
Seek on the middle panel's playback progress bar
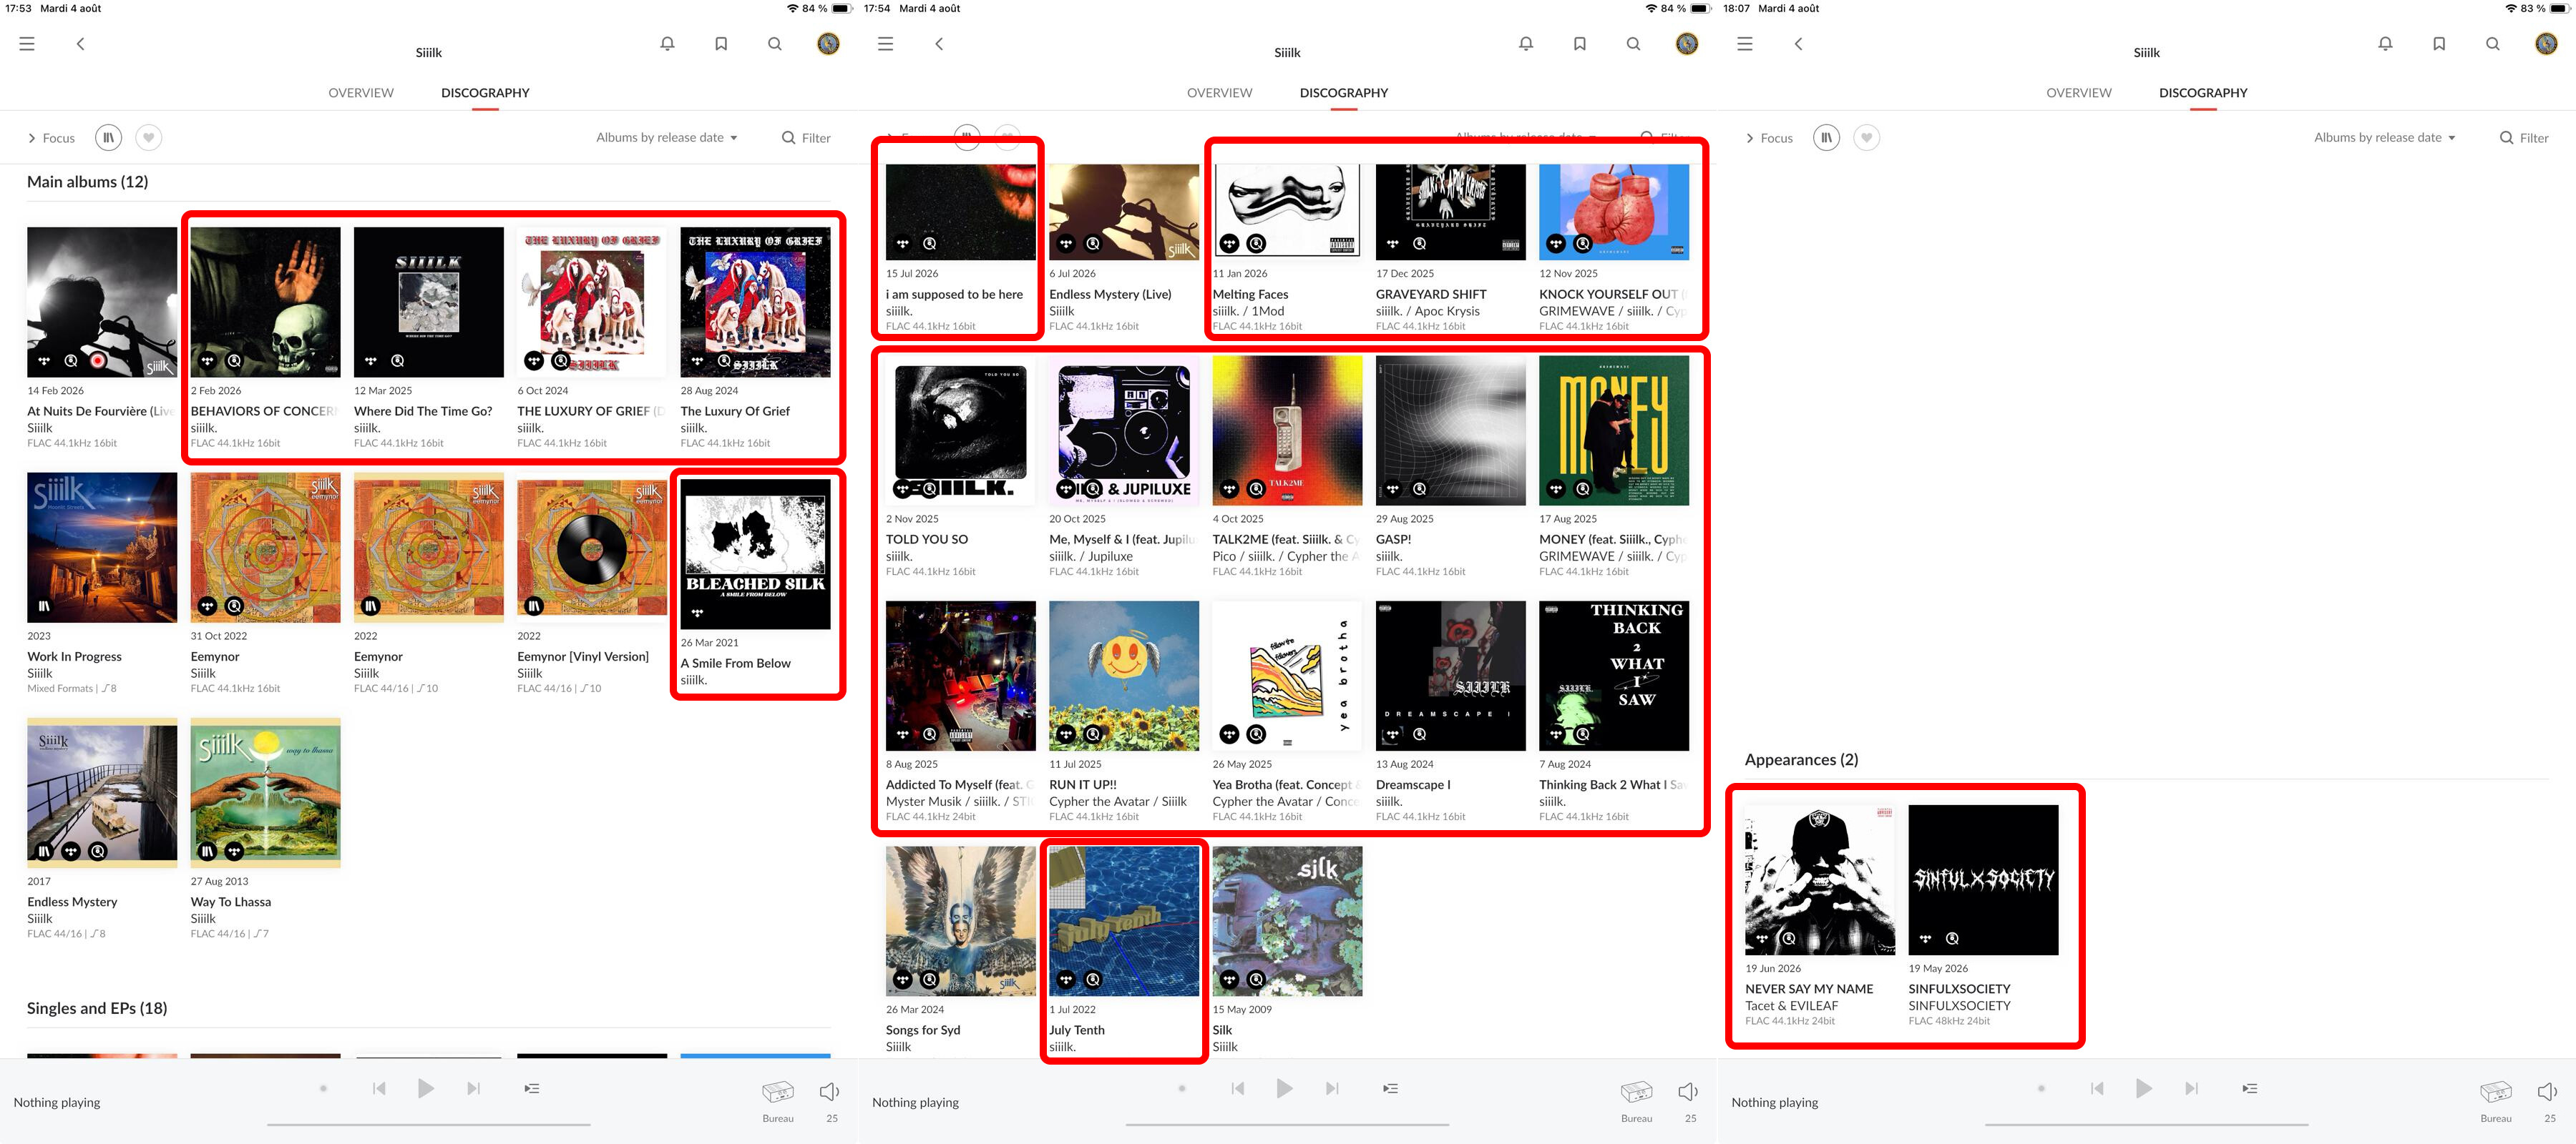(1287, 1125)
